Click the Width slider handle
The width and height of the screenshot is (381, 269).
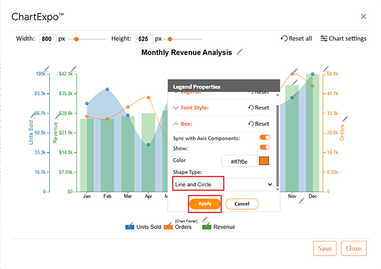click(x=76, y=39)
